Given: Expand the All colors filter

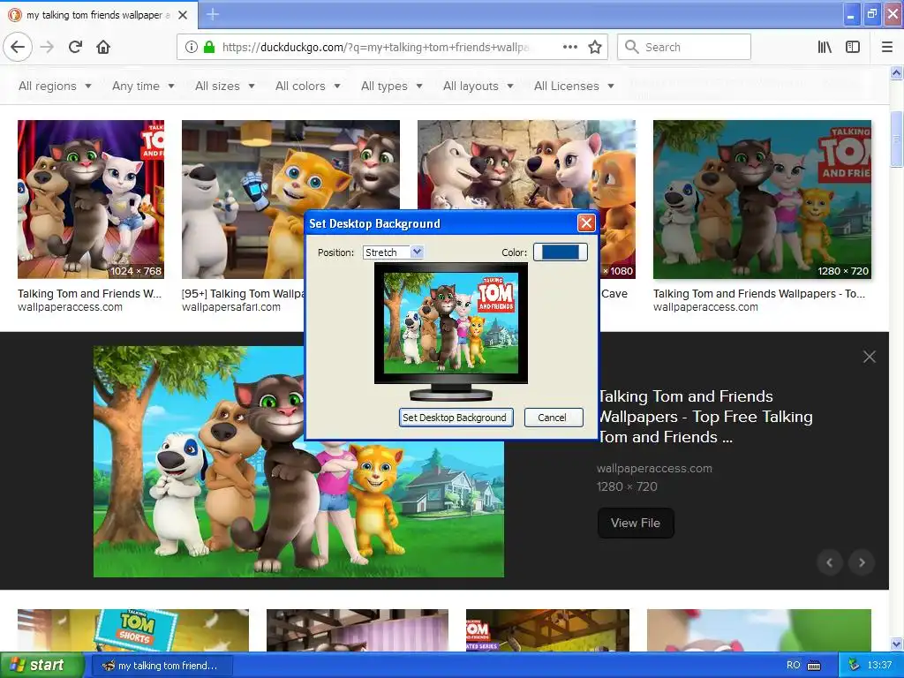Looking at the screenshot, I should (x=308, y=86).
